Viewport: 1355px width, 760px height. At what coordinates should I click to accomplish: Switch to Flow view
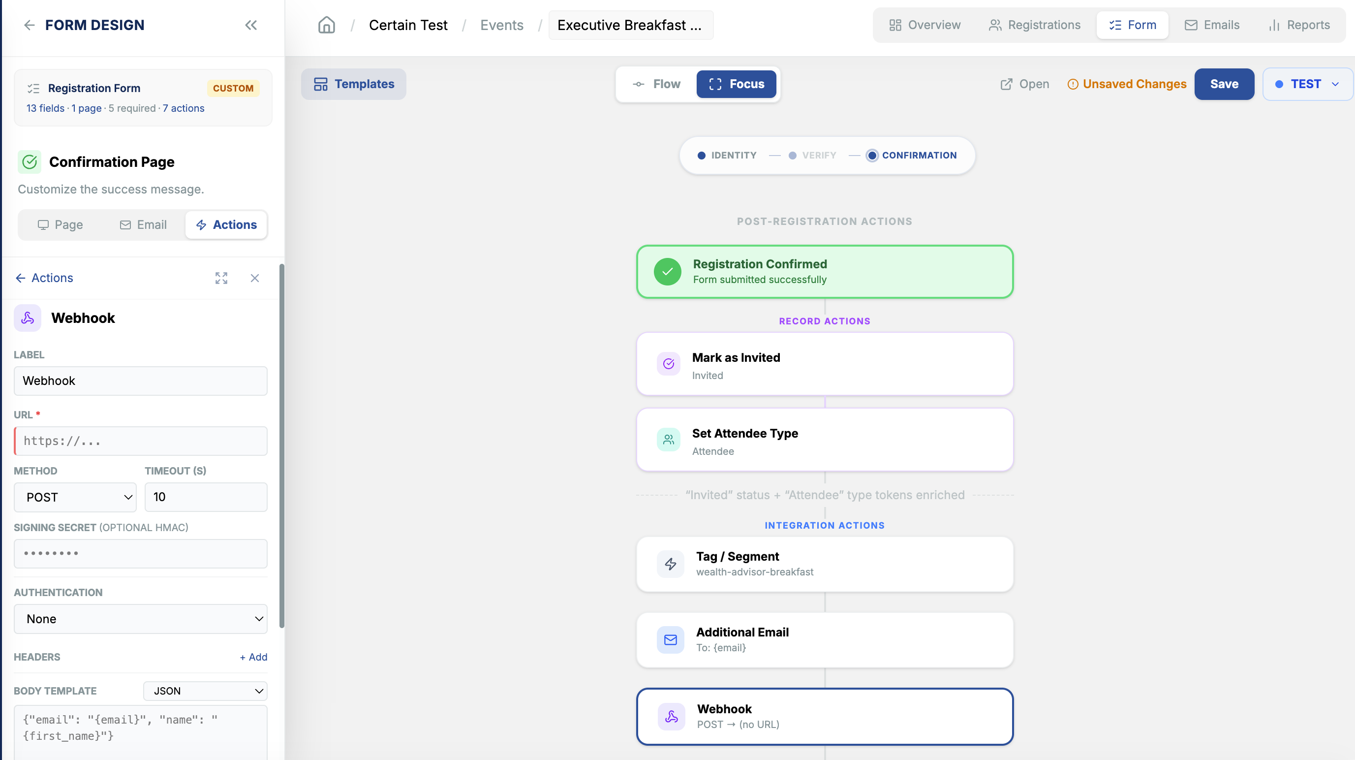pyautogui.click(x=657, y=84)
